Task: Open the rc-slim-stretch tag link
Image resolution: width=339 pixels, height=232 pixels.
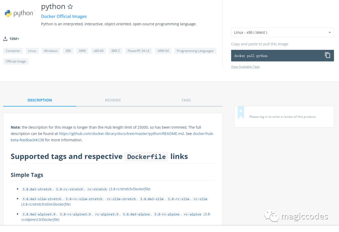Action: pyautogui.click(x=121, y=199)
